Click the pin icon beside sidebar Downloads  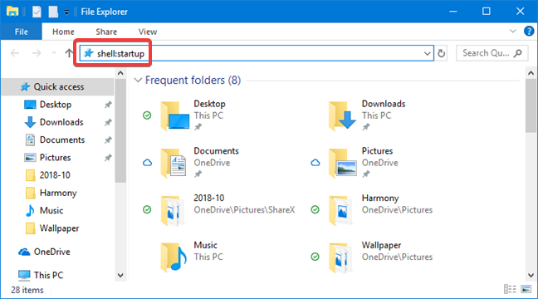(x=108, y=122)
